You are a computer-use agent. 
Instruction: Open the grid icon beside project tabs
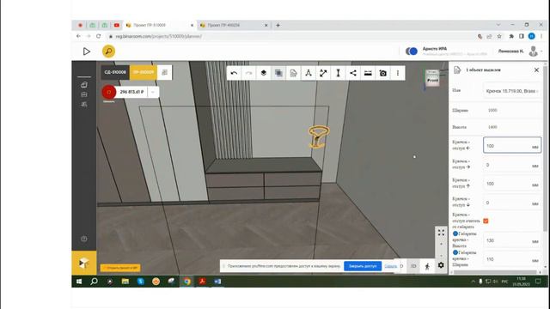pos(164,72)
